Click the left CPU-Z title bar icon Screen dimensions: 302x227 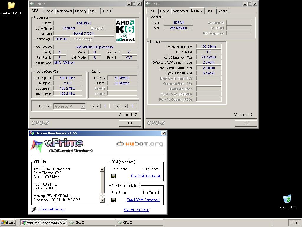click(32, 4)
